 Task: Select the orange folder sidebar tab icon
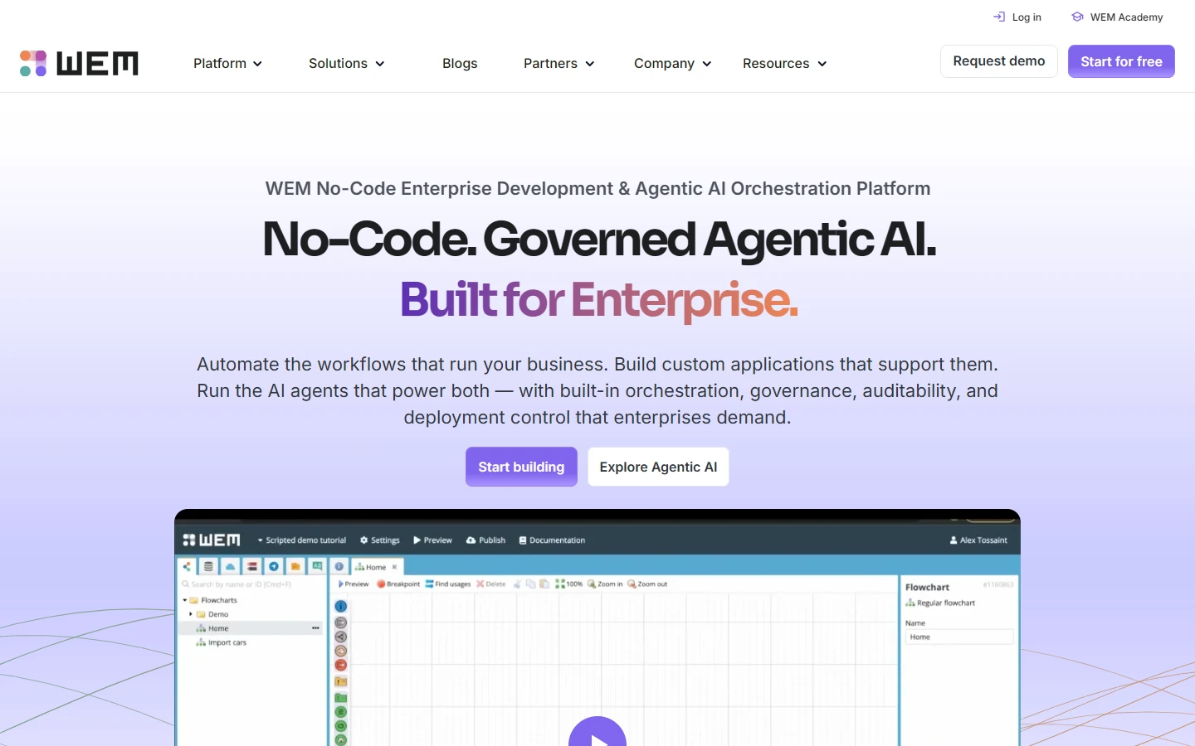(x=295, y=566)
